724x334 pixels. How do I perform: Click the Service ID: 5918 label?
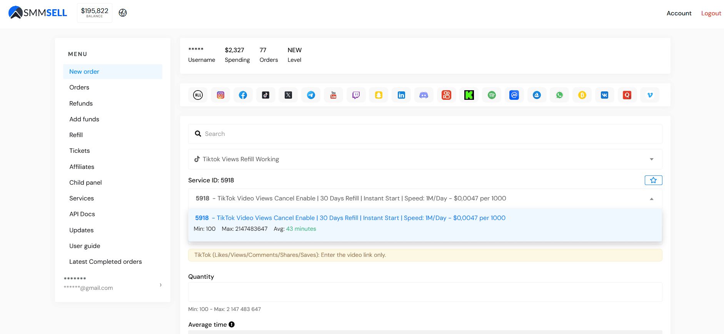[x=211, y=180]
